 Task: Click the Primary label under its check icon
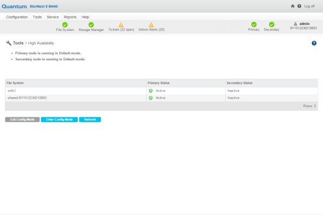254,30
